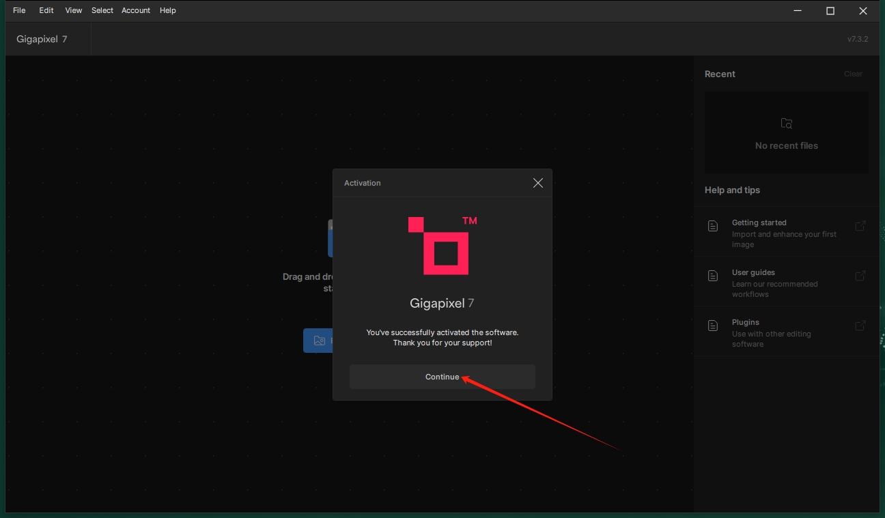Click the v7.3.2 version label
This screenshot has width=885, height=518.
(858, 39)
